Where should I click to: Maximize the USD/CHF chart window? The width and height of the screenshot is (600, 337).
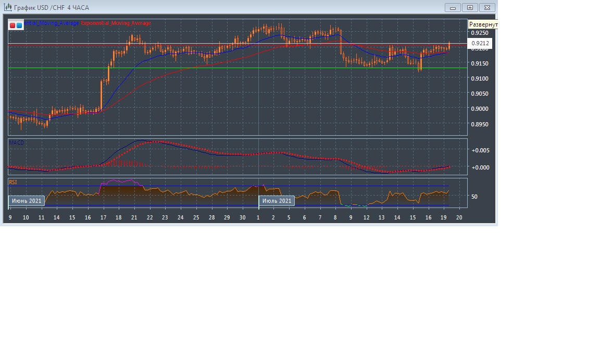(470, 8)
